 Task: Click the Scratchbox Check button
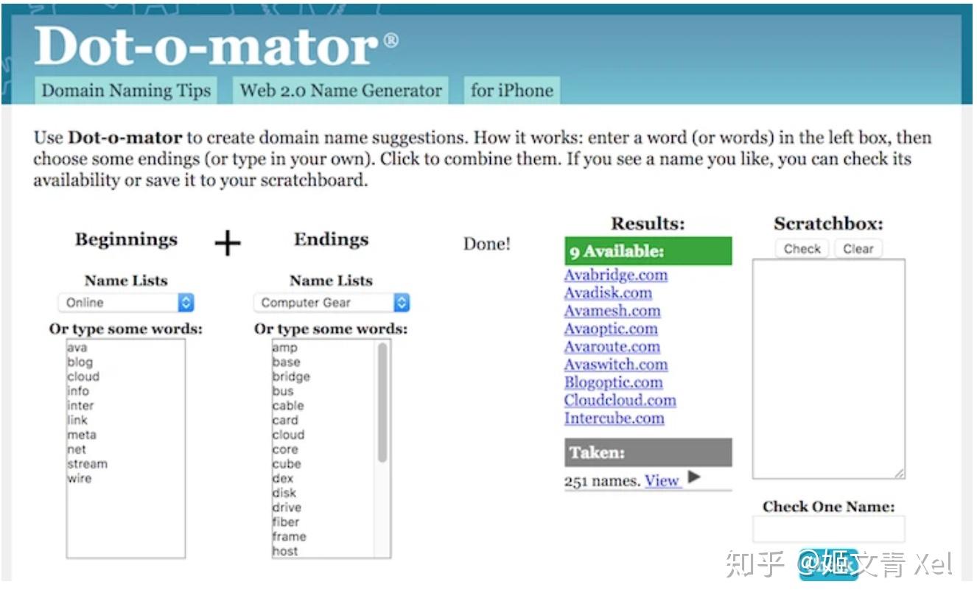click(x=802, y=249)
